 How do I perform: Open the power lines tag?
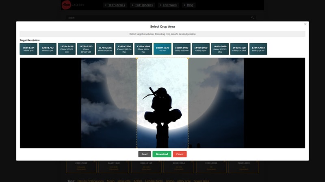point(201,181)
